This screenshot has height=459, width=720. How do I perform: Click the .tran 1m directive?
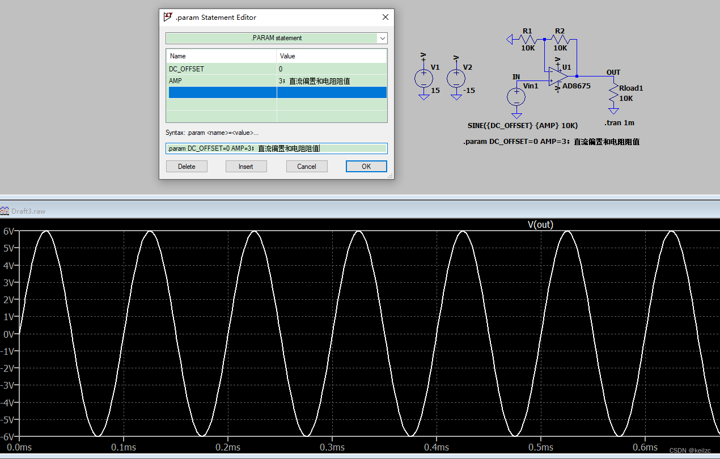point(619,122)
